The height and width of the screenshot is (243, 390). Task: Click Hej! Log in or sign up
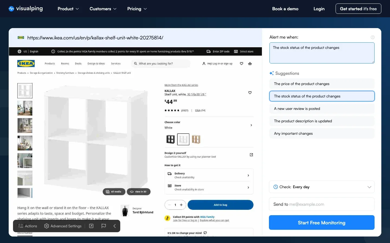click(217, 64)
